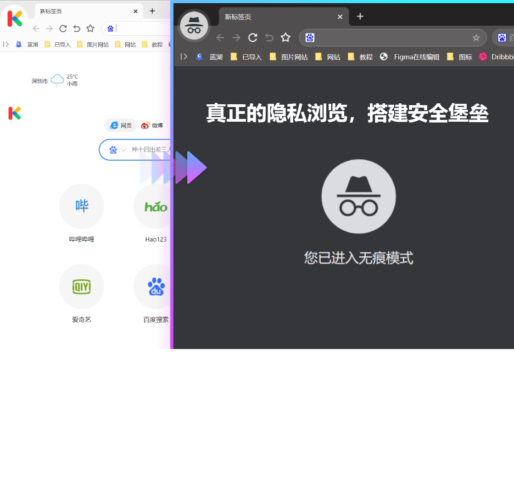Open the 已导入 bookmark folder in the light window
514x496 pixels.
(58, 45)
